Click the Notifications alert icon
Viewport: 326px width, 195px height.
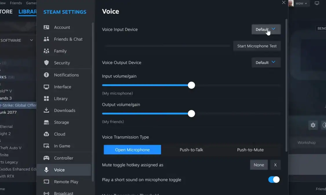(x=46, y=75)
